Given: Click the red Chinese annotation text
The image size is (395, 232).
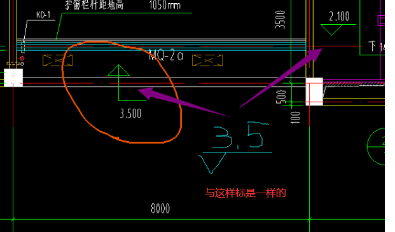Looking at the screenshot, I should [x=246, y=193].
